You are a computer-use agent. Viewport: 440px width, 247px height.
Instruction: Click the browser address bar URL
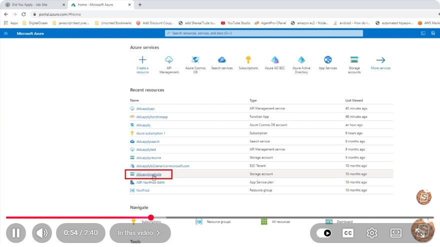point(60,14)
